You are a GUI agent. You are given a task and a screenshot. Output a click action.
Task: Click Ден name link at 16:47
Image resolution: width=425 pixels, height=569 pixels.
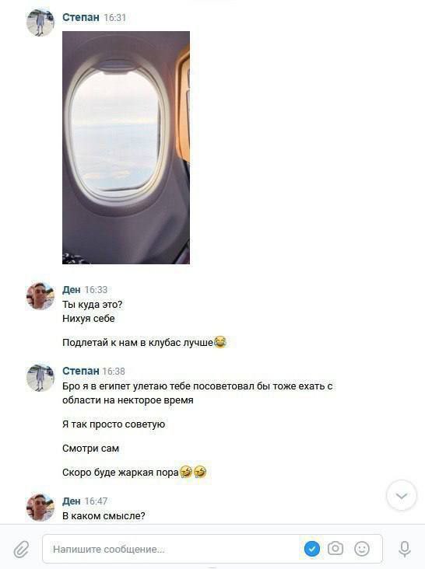tap(71, 501)
